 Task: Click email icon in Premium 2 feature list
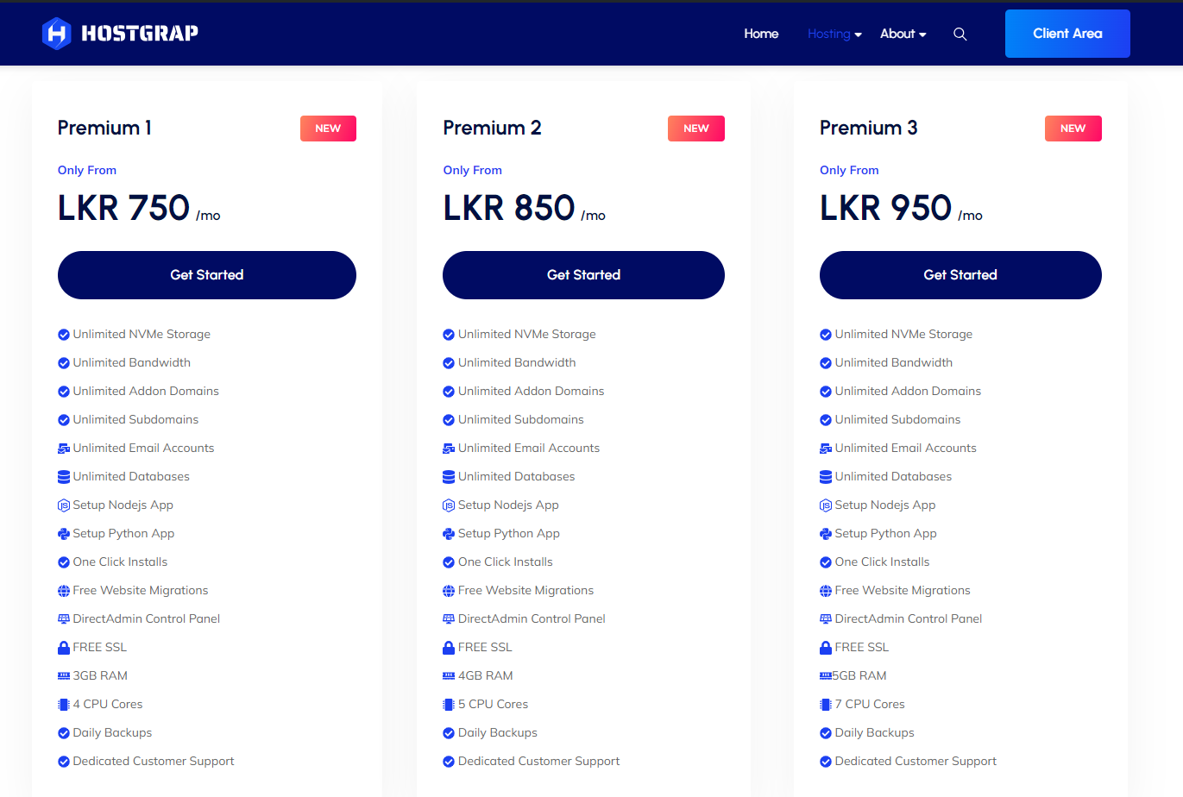click(449, 449)
